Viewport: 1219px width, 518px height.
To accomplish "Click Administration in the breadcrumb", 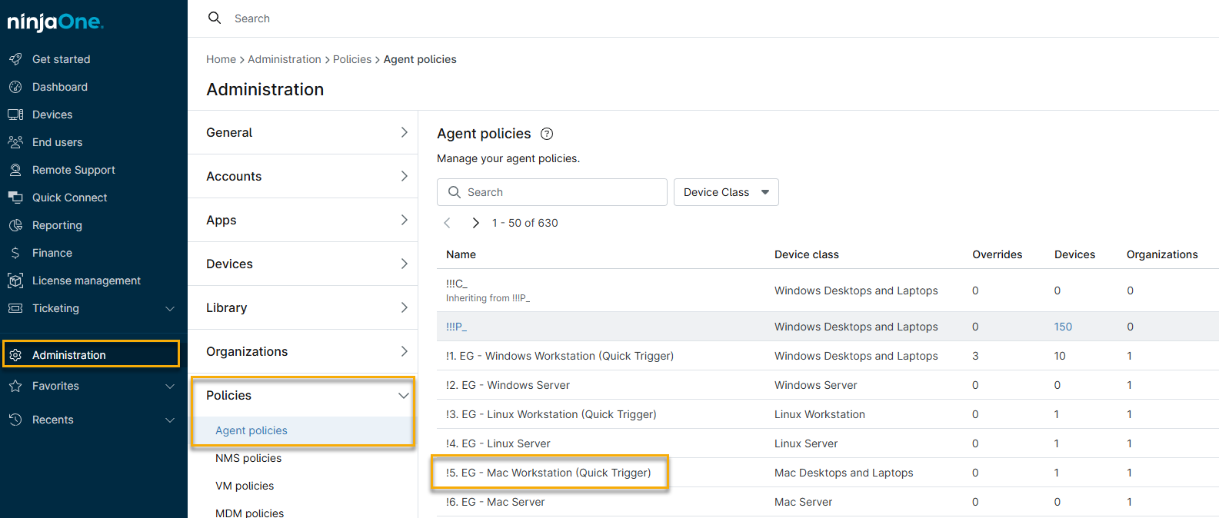I will [285, 59].
